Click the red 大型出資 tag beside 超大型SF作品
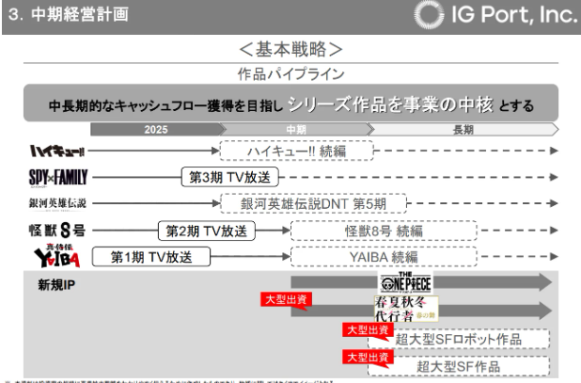The height and width of the screenshot is (383, 581). 365,358
